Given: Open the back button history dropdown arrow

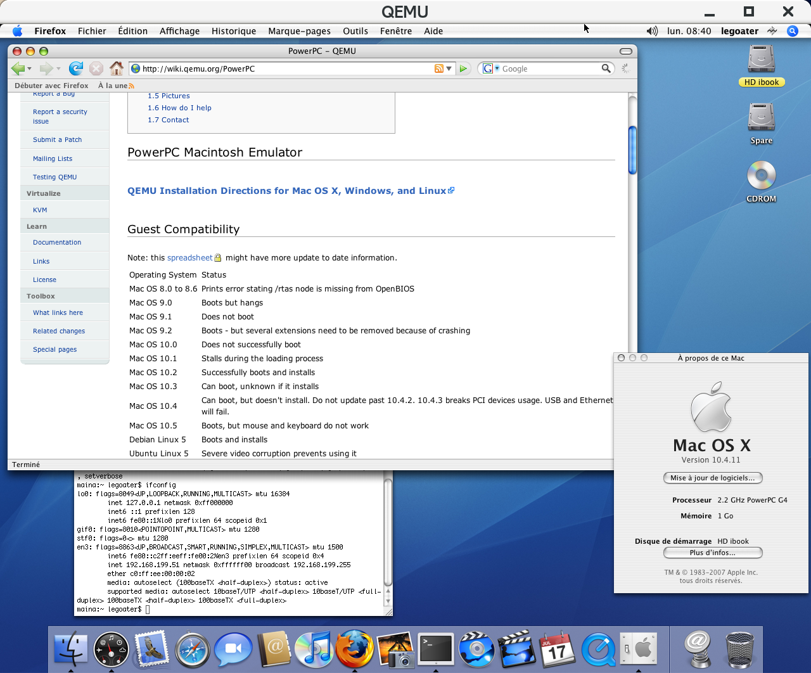Looking at the screenshot, I should pos(29,68).
